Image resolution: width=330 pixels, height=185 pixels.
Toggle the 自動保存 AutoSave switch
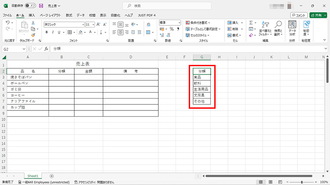coord(30,6)
